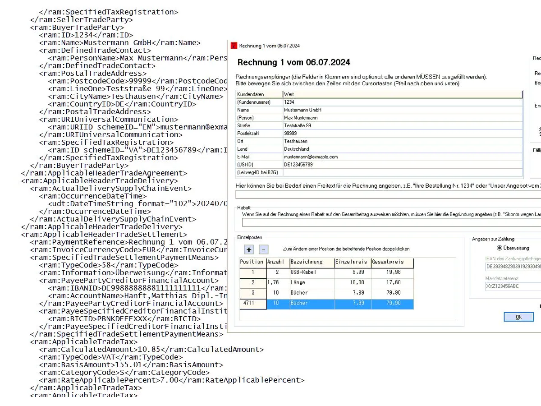Click the Kundennummer value cell 1234

click(402, 102)
